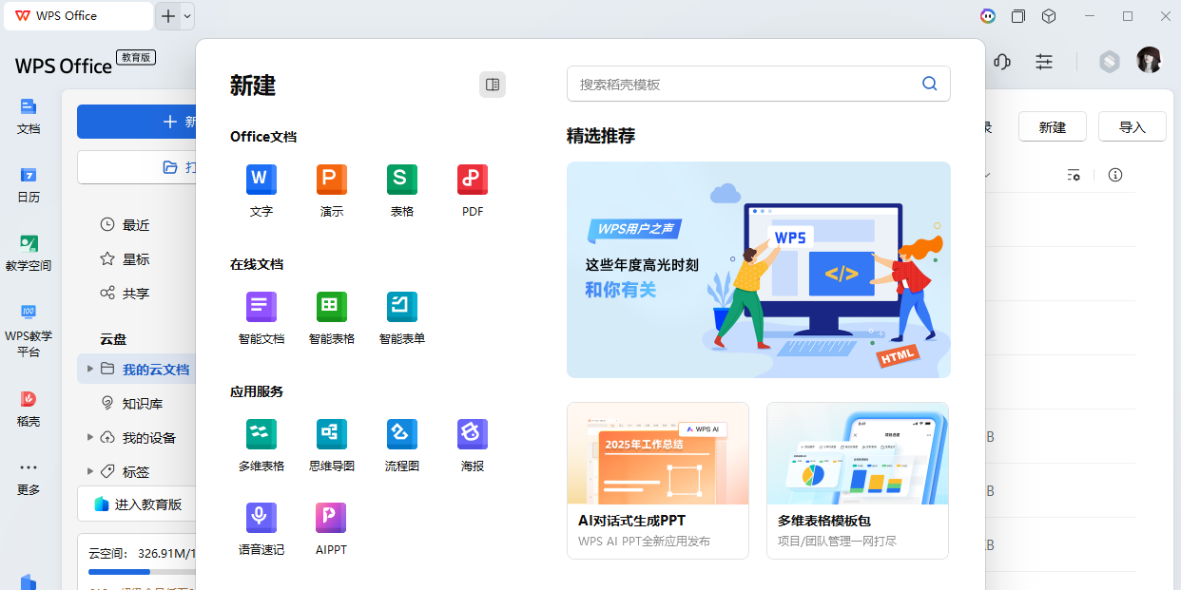The image size is (1181, 590).
Task: Add a new tab with plus button
Action: (168, 16)
